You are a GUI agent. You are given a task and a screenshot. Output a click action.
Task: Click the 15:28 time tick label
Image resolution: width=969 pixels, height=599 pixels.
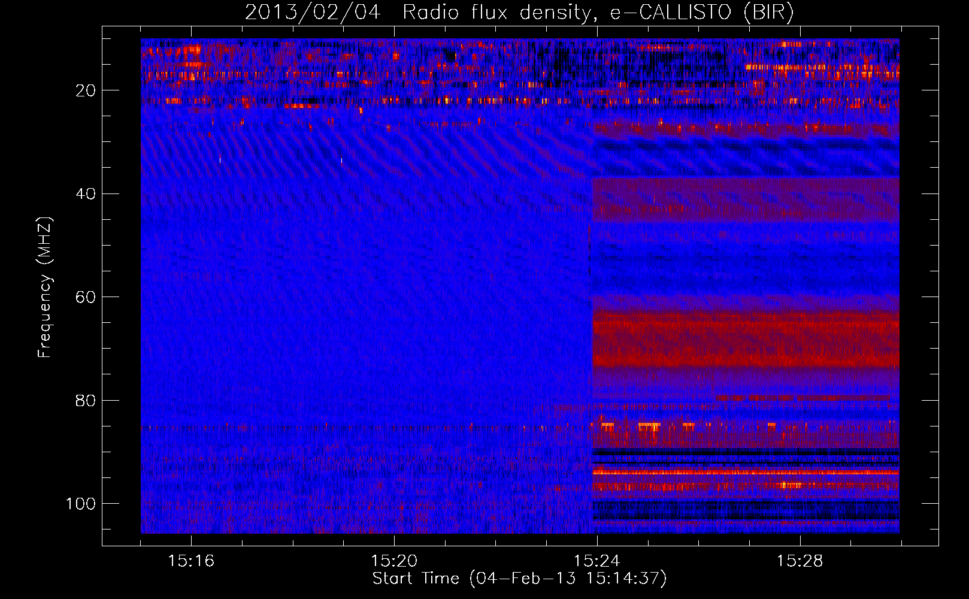coord(800,561)
